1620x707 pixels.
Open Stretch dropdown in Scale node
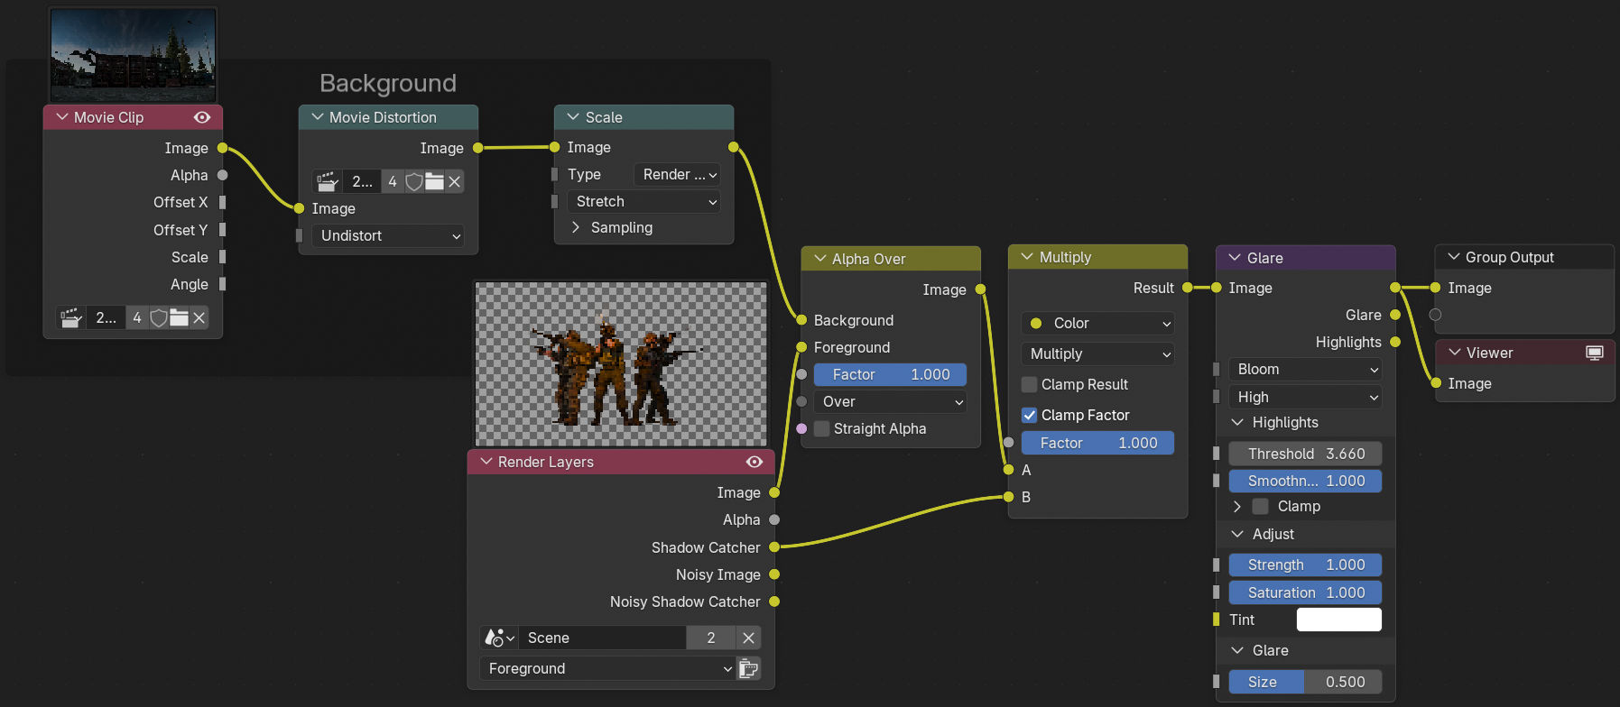click(x=643, y=201)
